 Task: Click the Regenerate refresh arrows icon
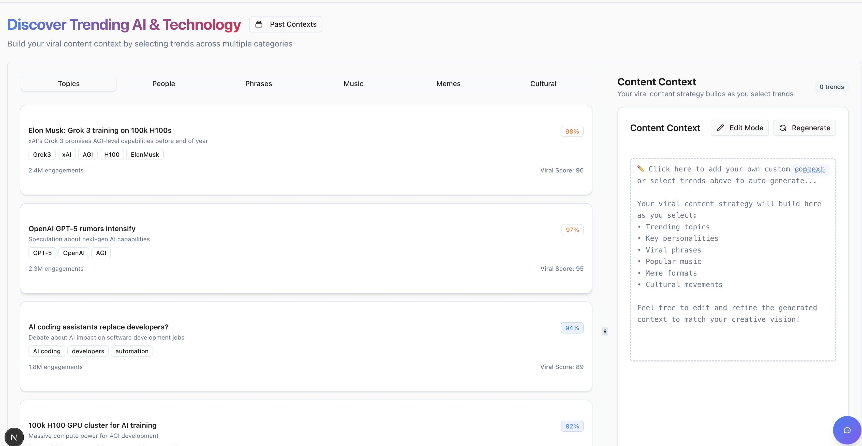click(x=783, y=128)
